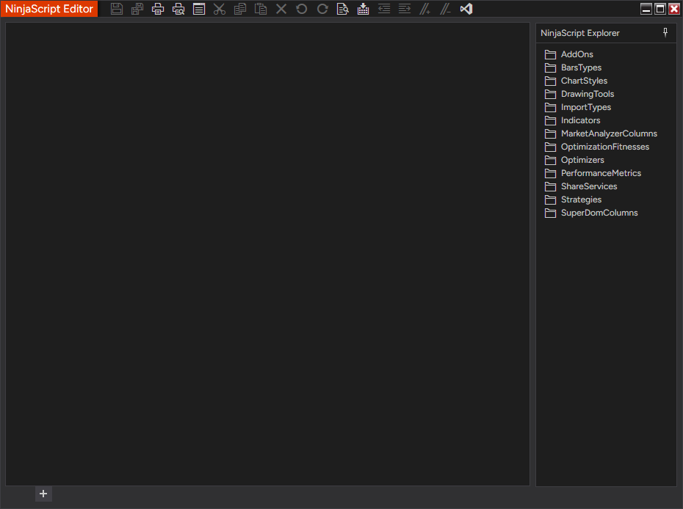Click the Comment selection icon
The height and width of the screenshot is (509, 683).
425,9
